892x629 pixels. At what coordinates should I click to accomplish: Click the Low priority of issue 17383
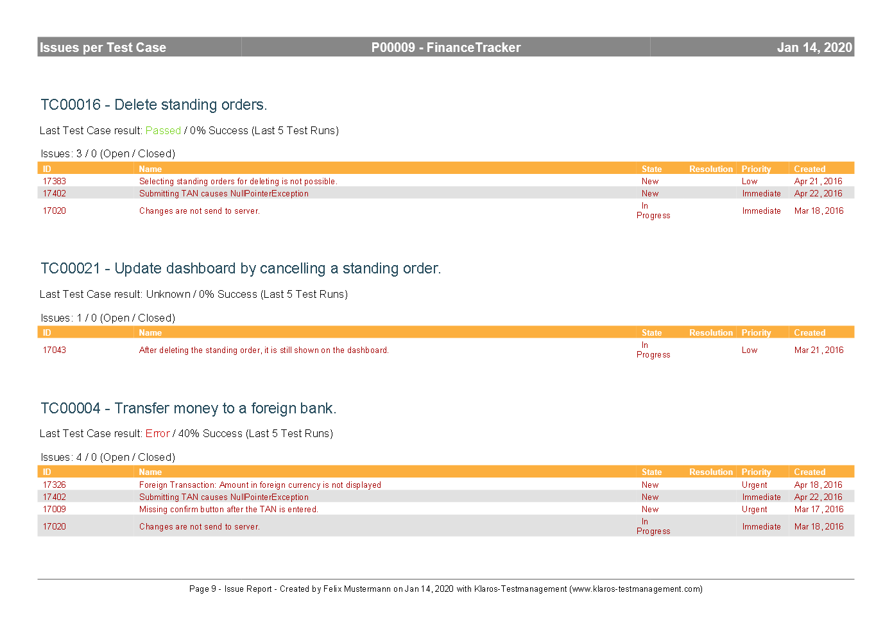[750, 182]
